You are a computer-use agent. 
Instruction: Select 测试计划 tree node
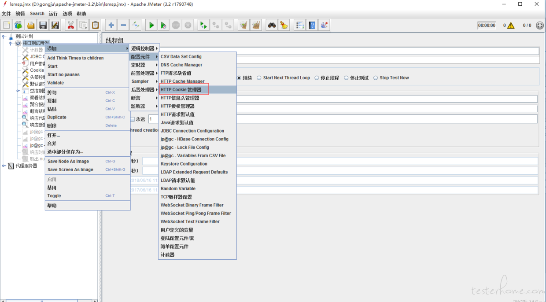pos(24,37)
